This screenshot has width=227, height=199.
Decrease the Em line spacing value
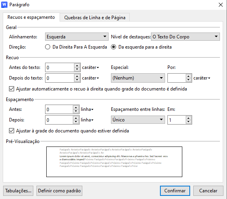pyautogui.click(x=189, y=122)
